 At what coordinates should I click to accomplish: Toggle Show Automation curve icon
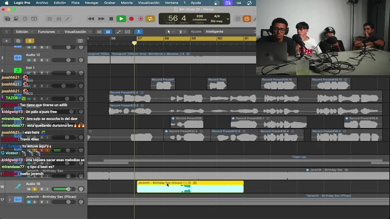(119, 32)
